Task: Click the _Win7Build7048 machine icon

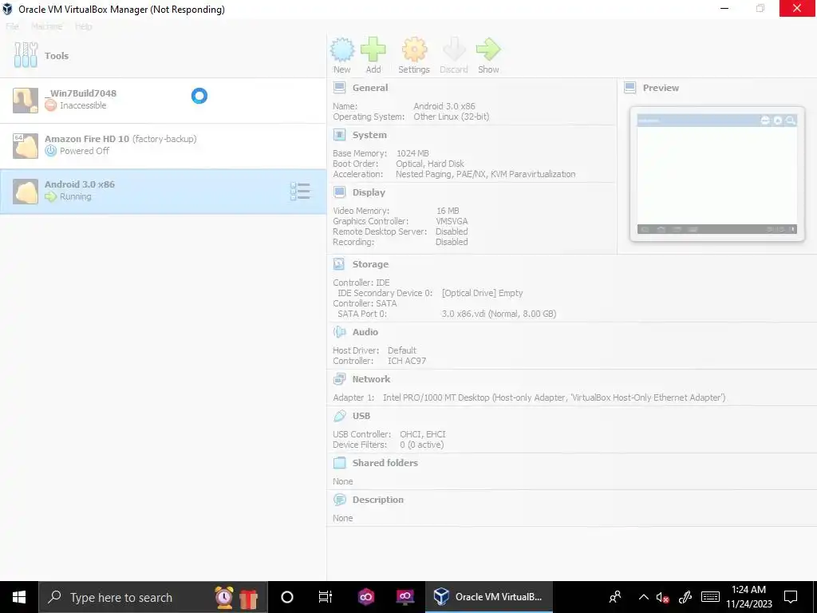Action: point(26,101)
